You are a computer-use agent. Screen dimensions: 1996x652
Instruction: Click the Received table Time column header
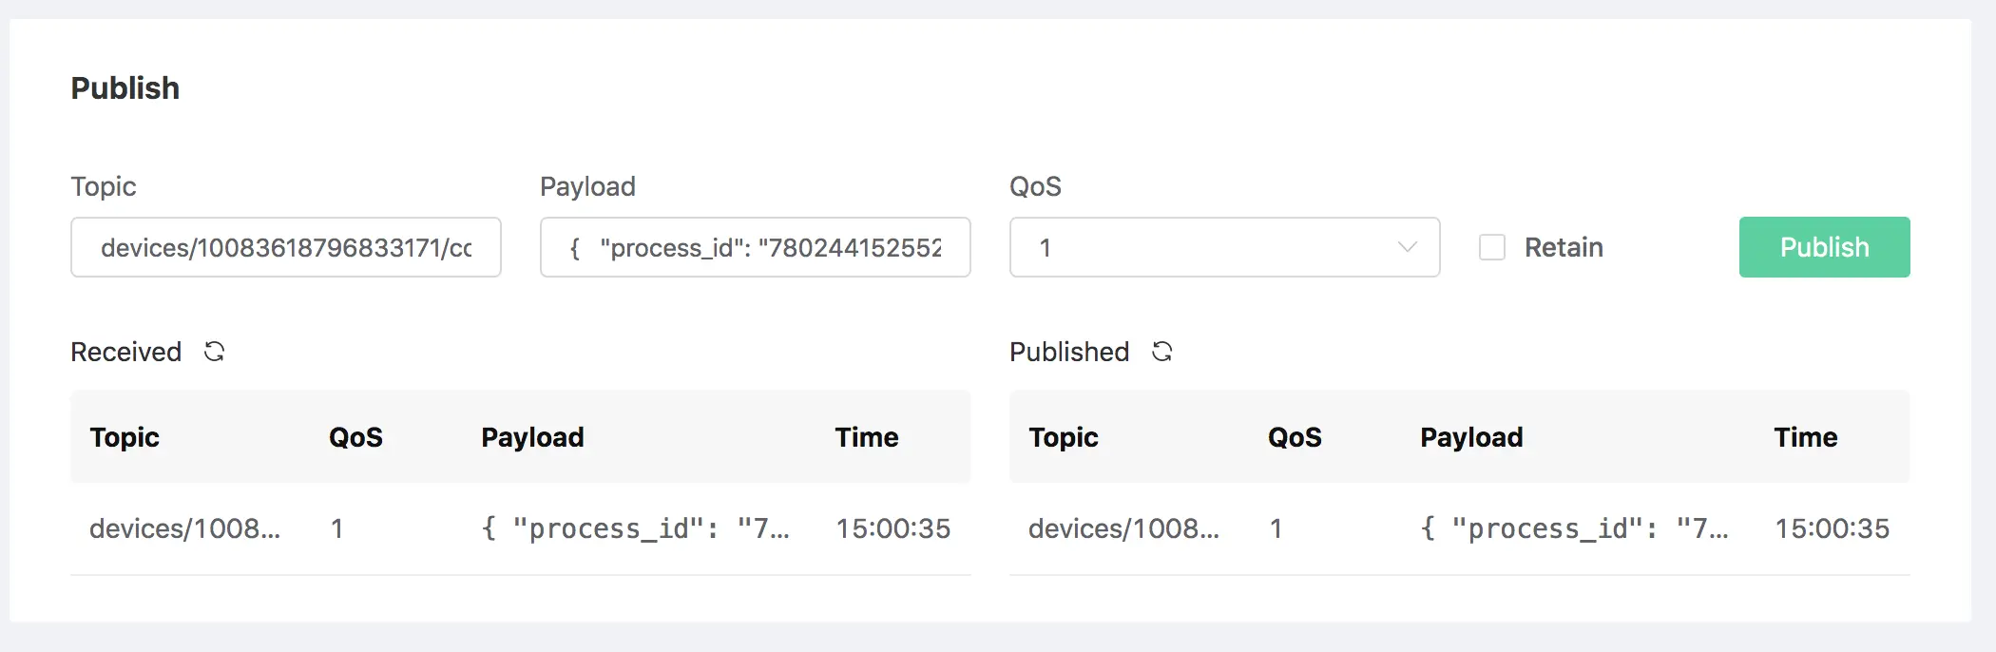pos(867,437)
